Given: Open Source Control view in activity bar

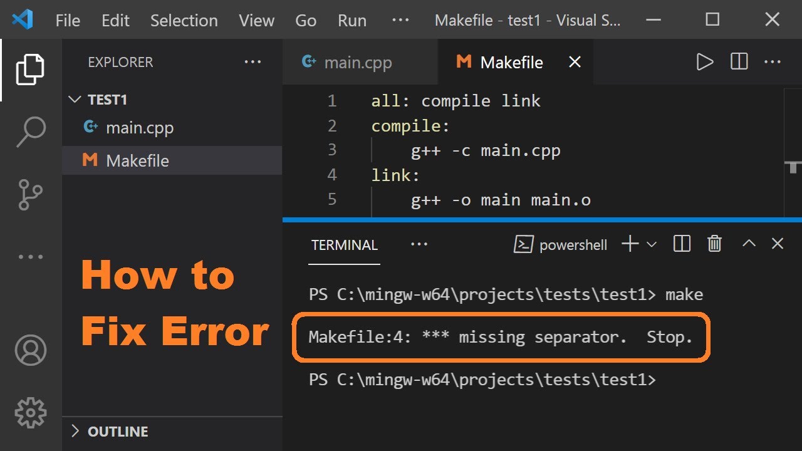Looking at the screenshot, I should click(x=31, y=195).
